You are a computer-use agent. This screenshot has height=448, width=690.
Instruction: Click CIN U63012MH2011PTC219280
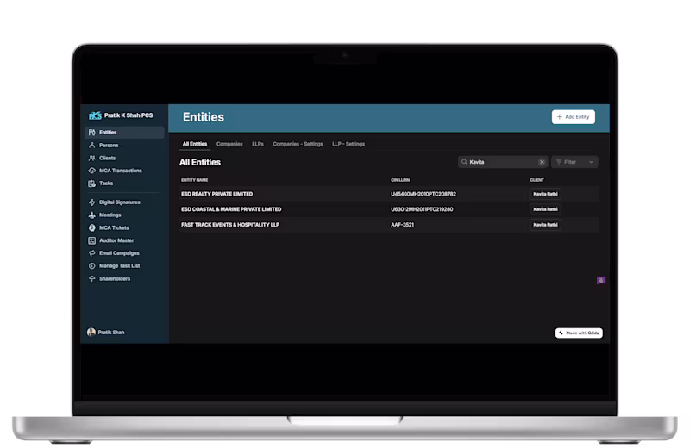[422, 209]
